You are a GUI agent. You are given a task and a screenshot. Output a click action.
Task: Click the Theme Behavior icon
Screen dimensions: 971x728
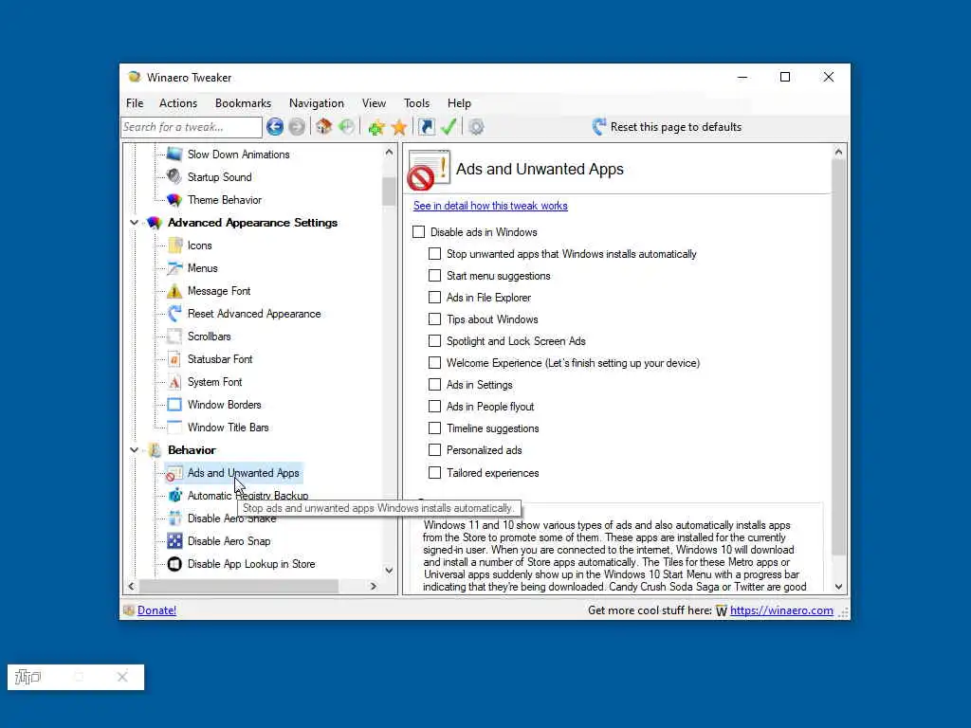[x=174, y=199]
